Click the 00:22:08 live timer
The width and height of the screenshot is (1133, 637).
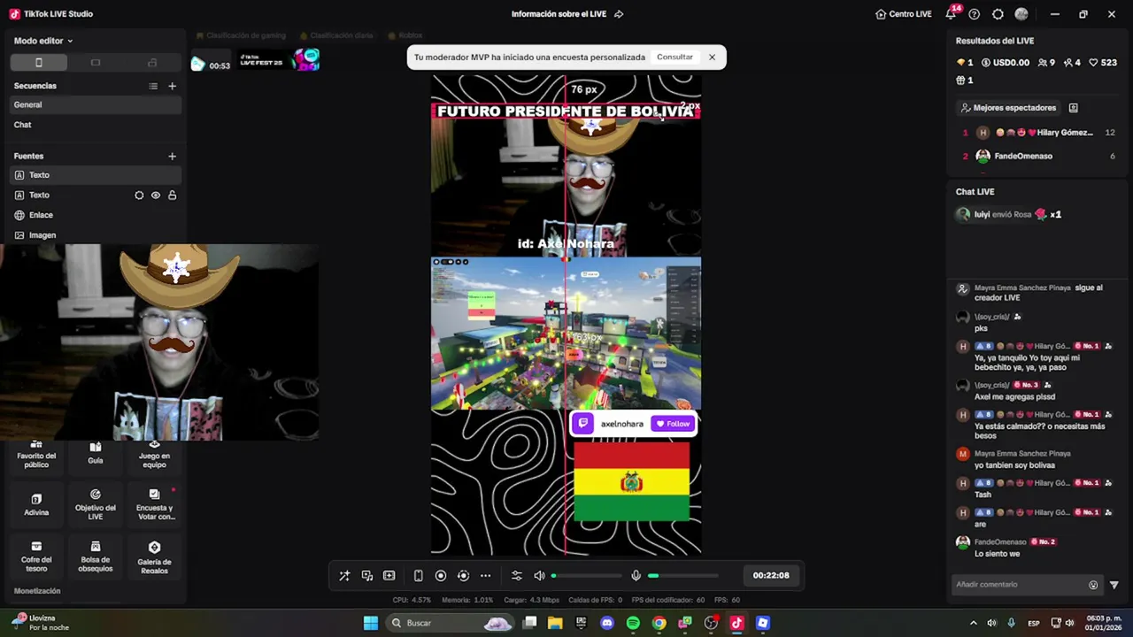coord(771,575)
